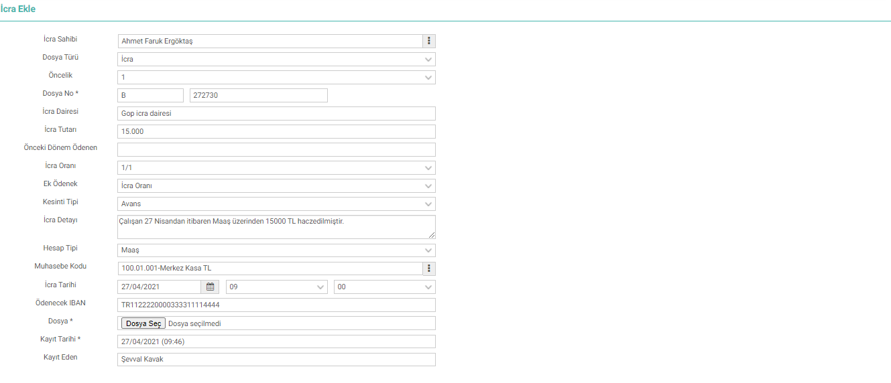Click the 'Ödenecek IBAN' label

tap(60, 303)
